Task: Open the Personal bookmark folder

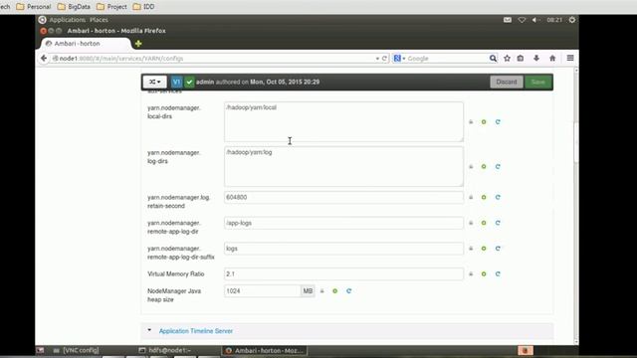Action: tap(34, 7)
